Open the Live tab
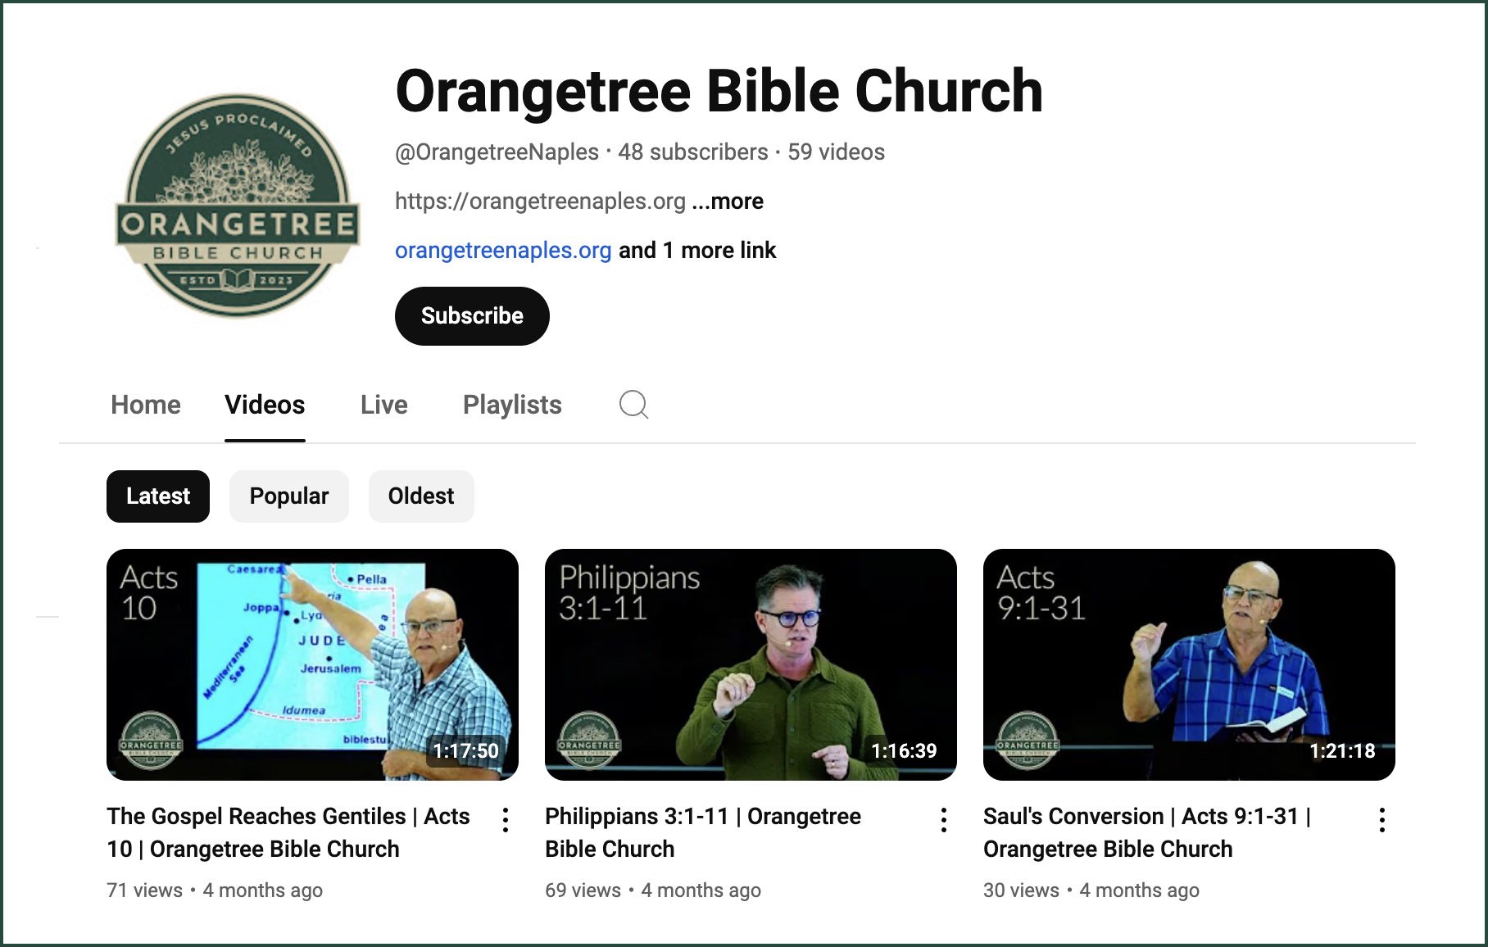Screen dimensions: 1488x947 383,405
